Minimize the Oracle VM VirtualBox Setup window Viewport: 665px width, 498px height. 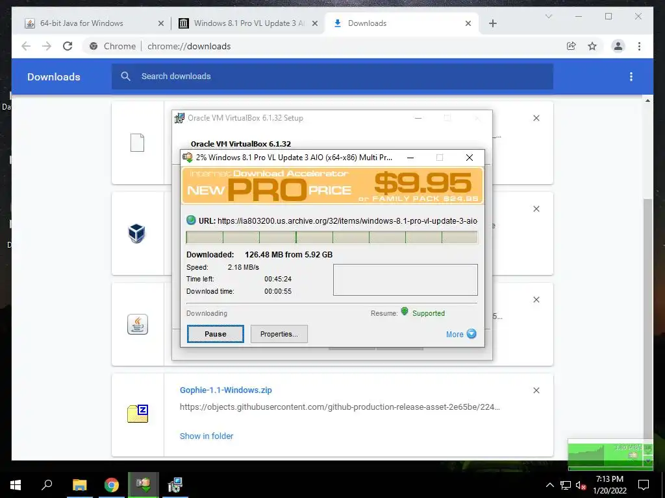[418, 118]
